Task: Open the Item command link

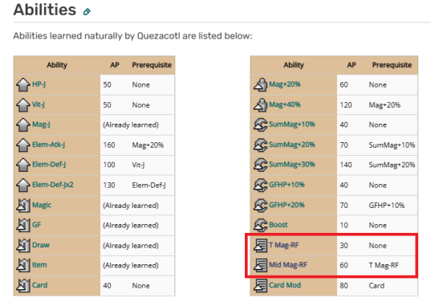Action: pos(39,265)
